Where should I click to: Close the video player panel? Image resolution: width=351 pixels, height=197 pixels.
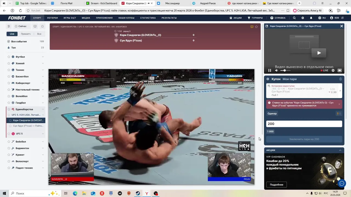click(x=342, y=26)
